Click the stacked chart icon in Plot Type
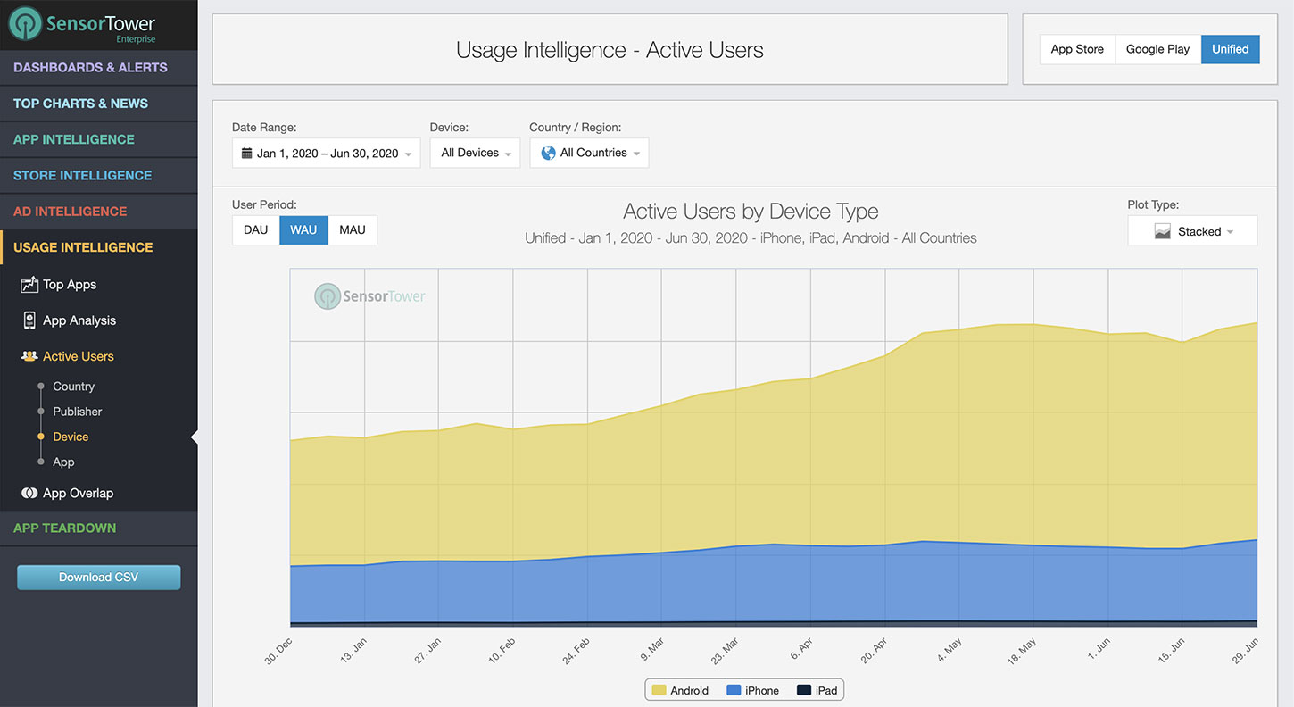The height and width of the screenshot is (707, 1294). coord(1162,231)
